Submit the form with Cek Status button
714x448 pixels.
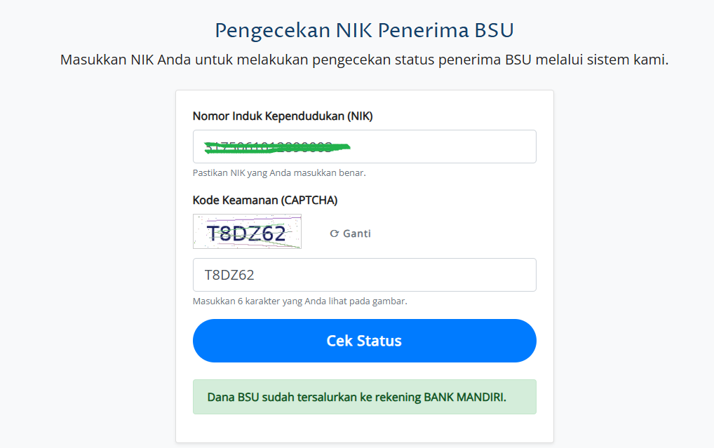[x=364, y=341]
